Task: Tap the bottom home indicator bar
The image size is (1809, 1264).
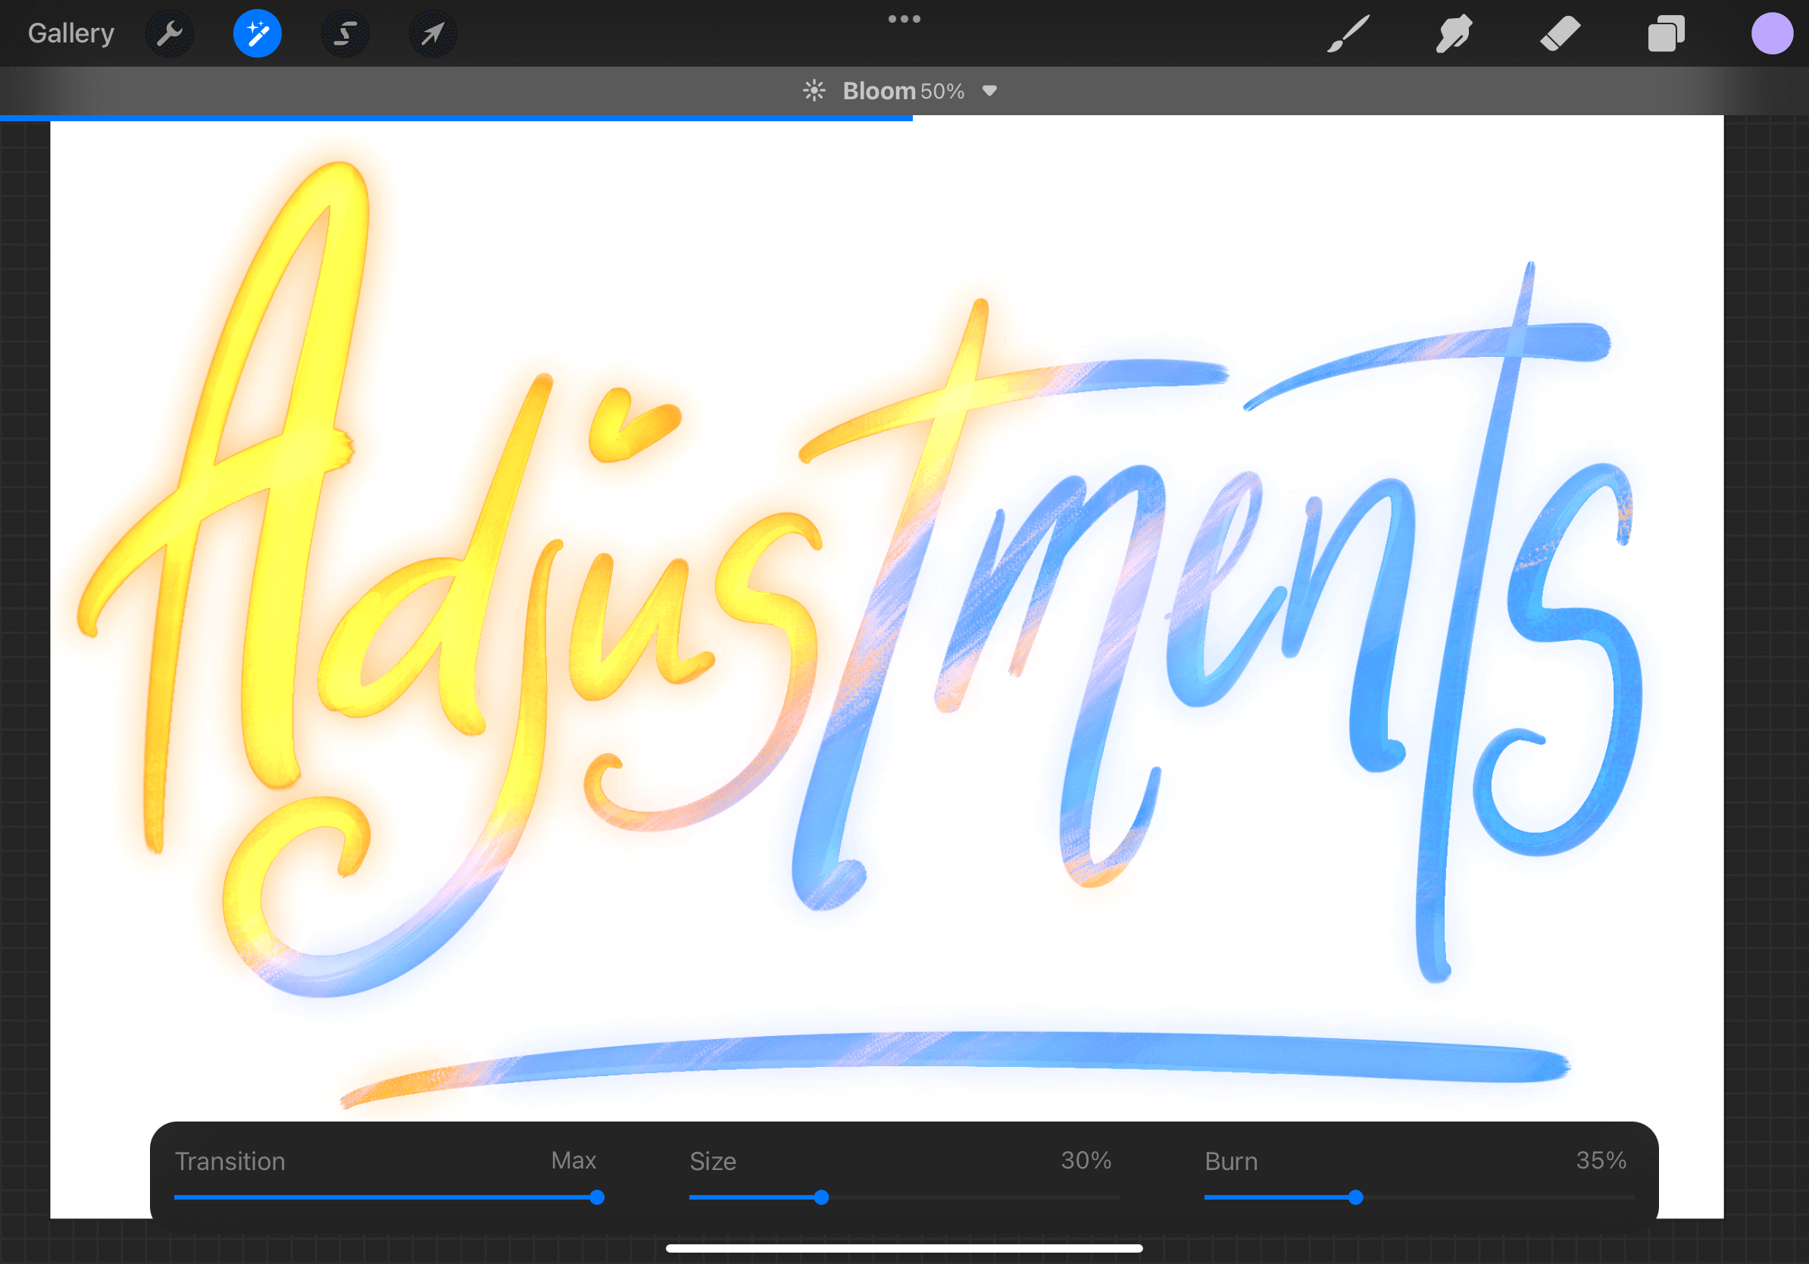Action: click(x=904, y=1248)
